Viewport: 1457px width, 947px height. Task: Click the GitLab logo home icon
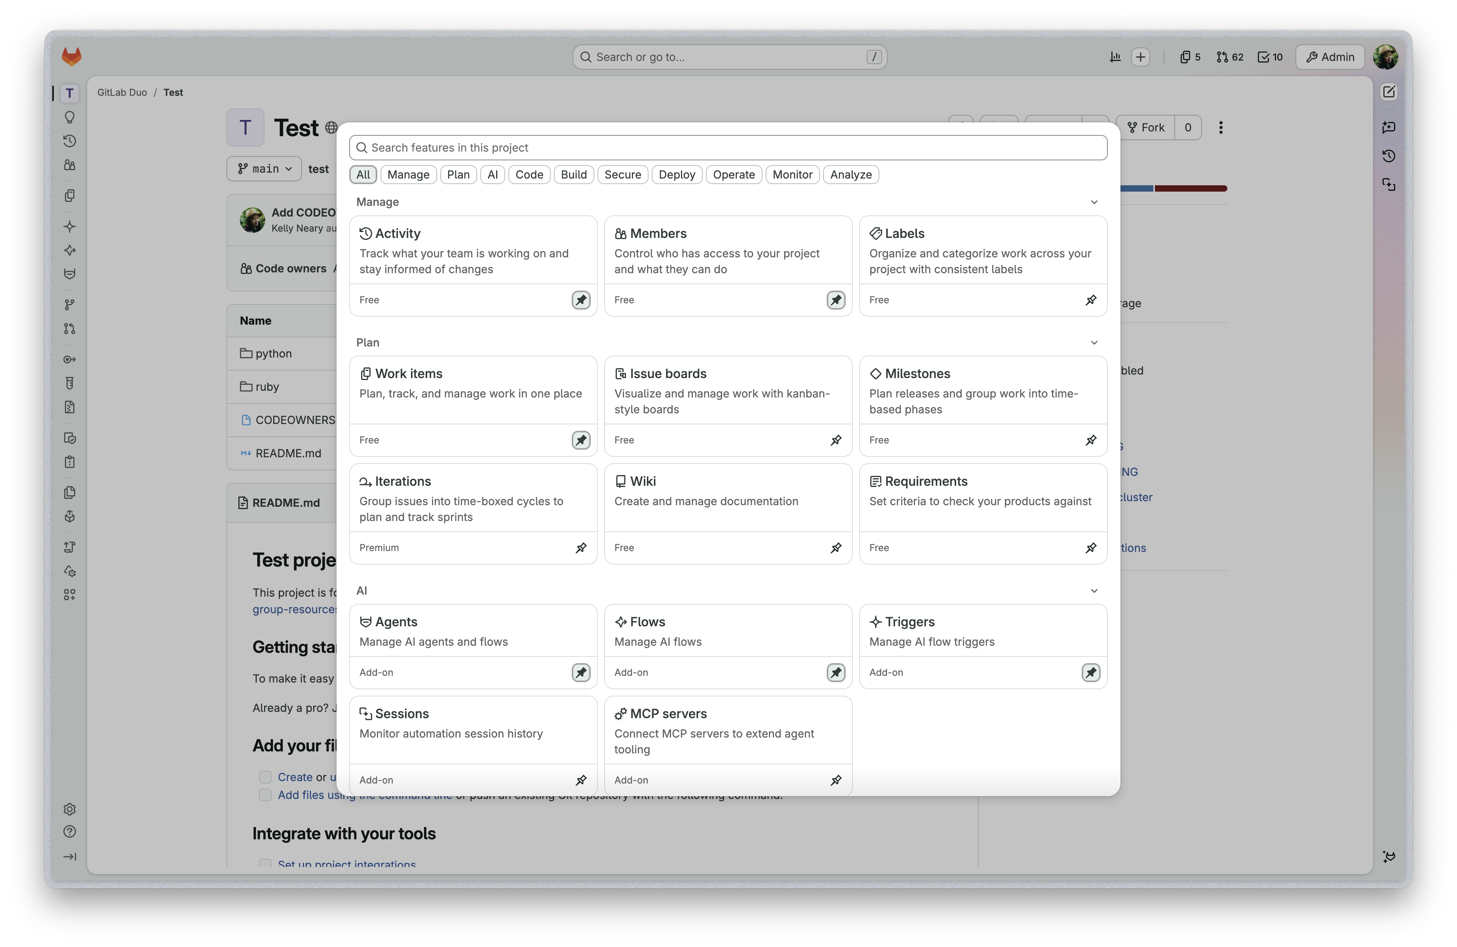pyautogui.click(x=71, y=57)
